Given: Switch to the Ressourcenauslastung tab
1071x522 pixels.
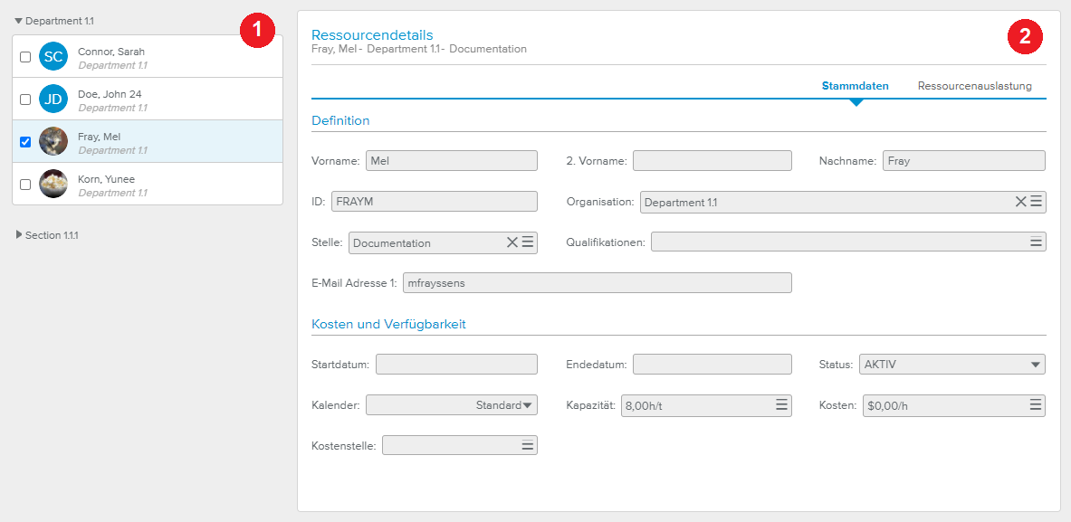Looking at the screenshot, I should click(974, 86).
